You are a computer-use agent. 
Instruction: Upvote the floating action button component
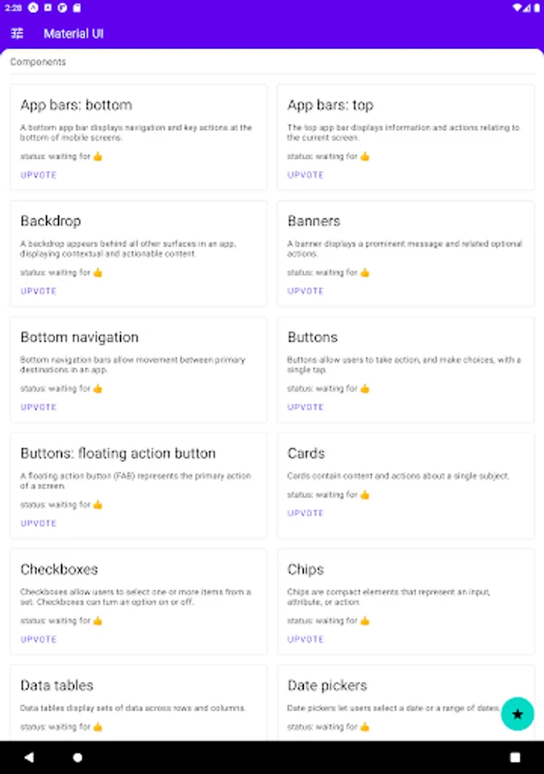tap(39, 523)
